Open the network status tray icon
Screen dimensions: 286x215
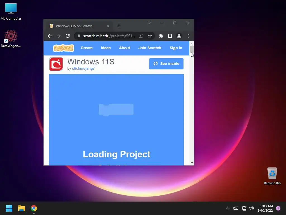pos(244,208)
